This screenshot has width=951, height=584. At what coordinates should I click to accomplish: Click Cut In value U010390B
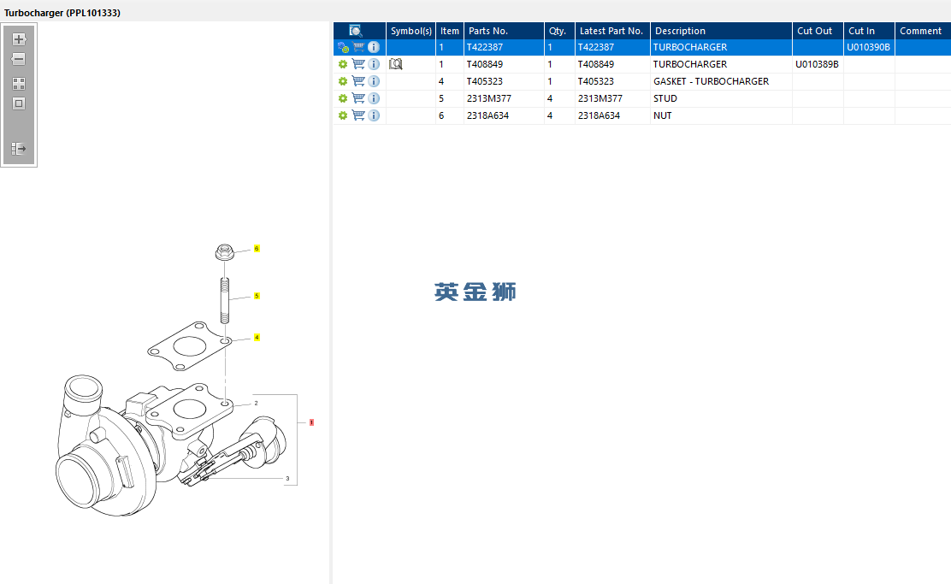869,47
